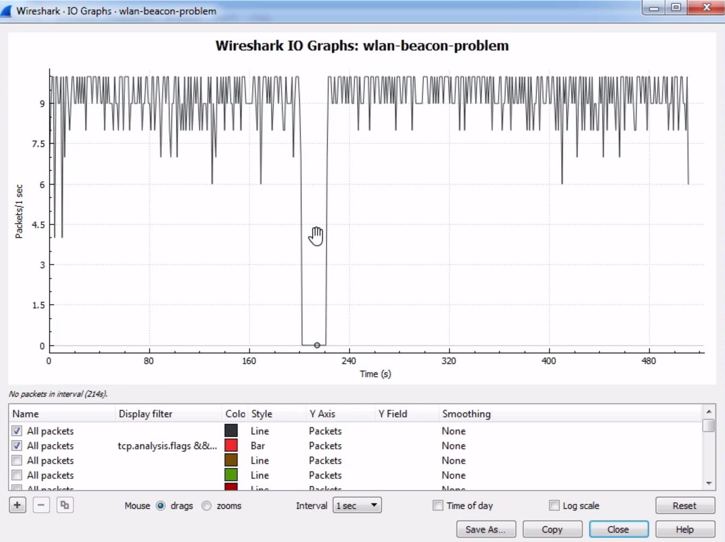The image size is (725, 542).
Task: Click the green color swatch
Action: (x=231, y=475)
